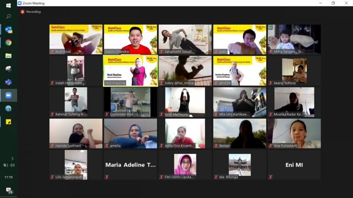Expand the hidden system tray icons chevron
The height and width of the screenshot is (198, 353).
[x=12, y=158]
